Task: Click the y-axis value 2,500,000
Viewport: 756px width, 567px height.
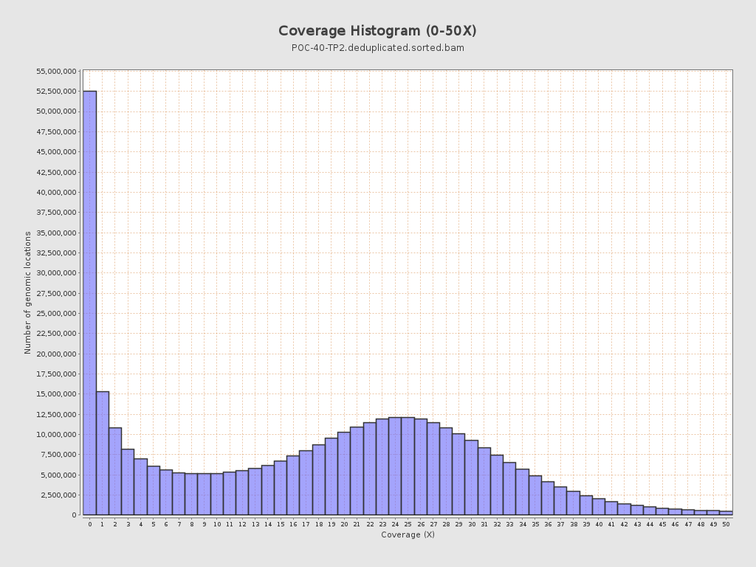Action: coord(58,495)
